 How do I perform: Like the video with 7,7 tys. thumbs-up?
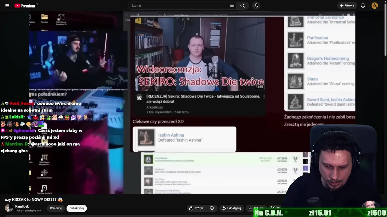tap(197, 208)
